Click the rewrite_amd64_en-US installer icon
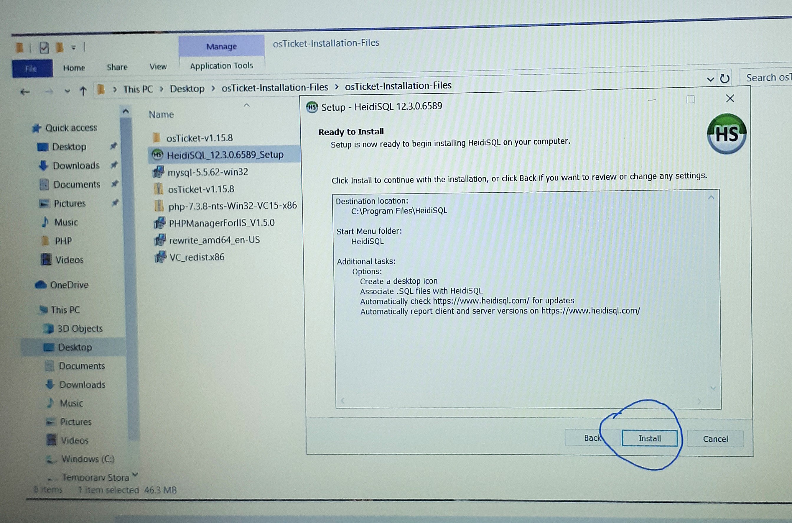This screenshot has height=523, width=792. 160,240
